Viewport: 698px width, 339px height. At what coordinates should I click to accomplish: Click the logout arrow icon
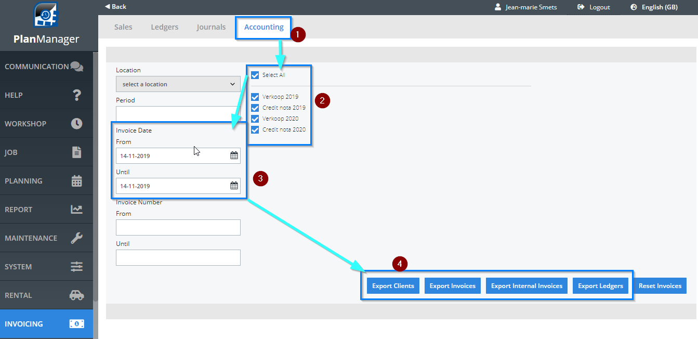(581, 7)
